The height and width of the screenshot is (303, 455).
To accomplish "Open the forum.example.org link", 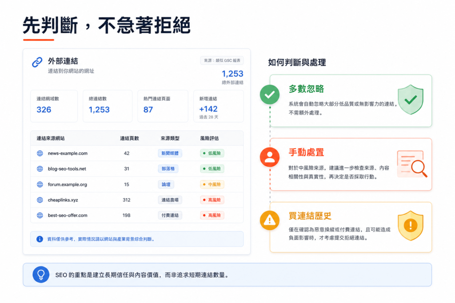I will tap(68, 184).
